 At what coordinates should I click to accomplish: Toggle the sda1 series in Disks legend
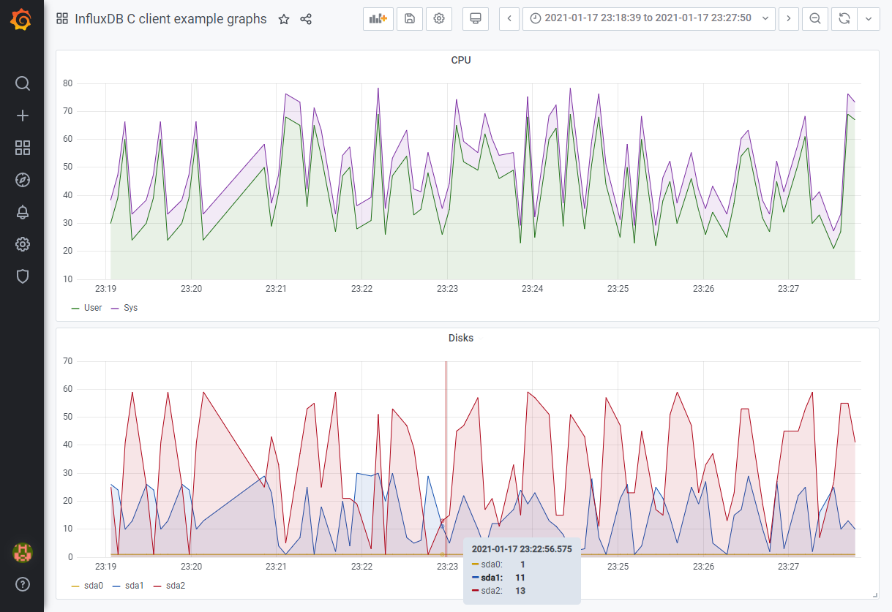(x=135, y=585)
